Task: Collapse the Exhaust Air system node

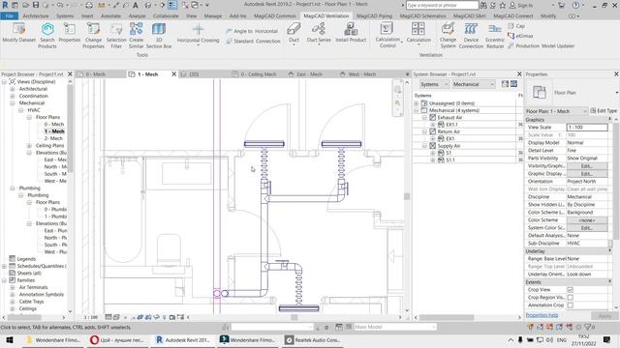Action: [x=424, y=118]
